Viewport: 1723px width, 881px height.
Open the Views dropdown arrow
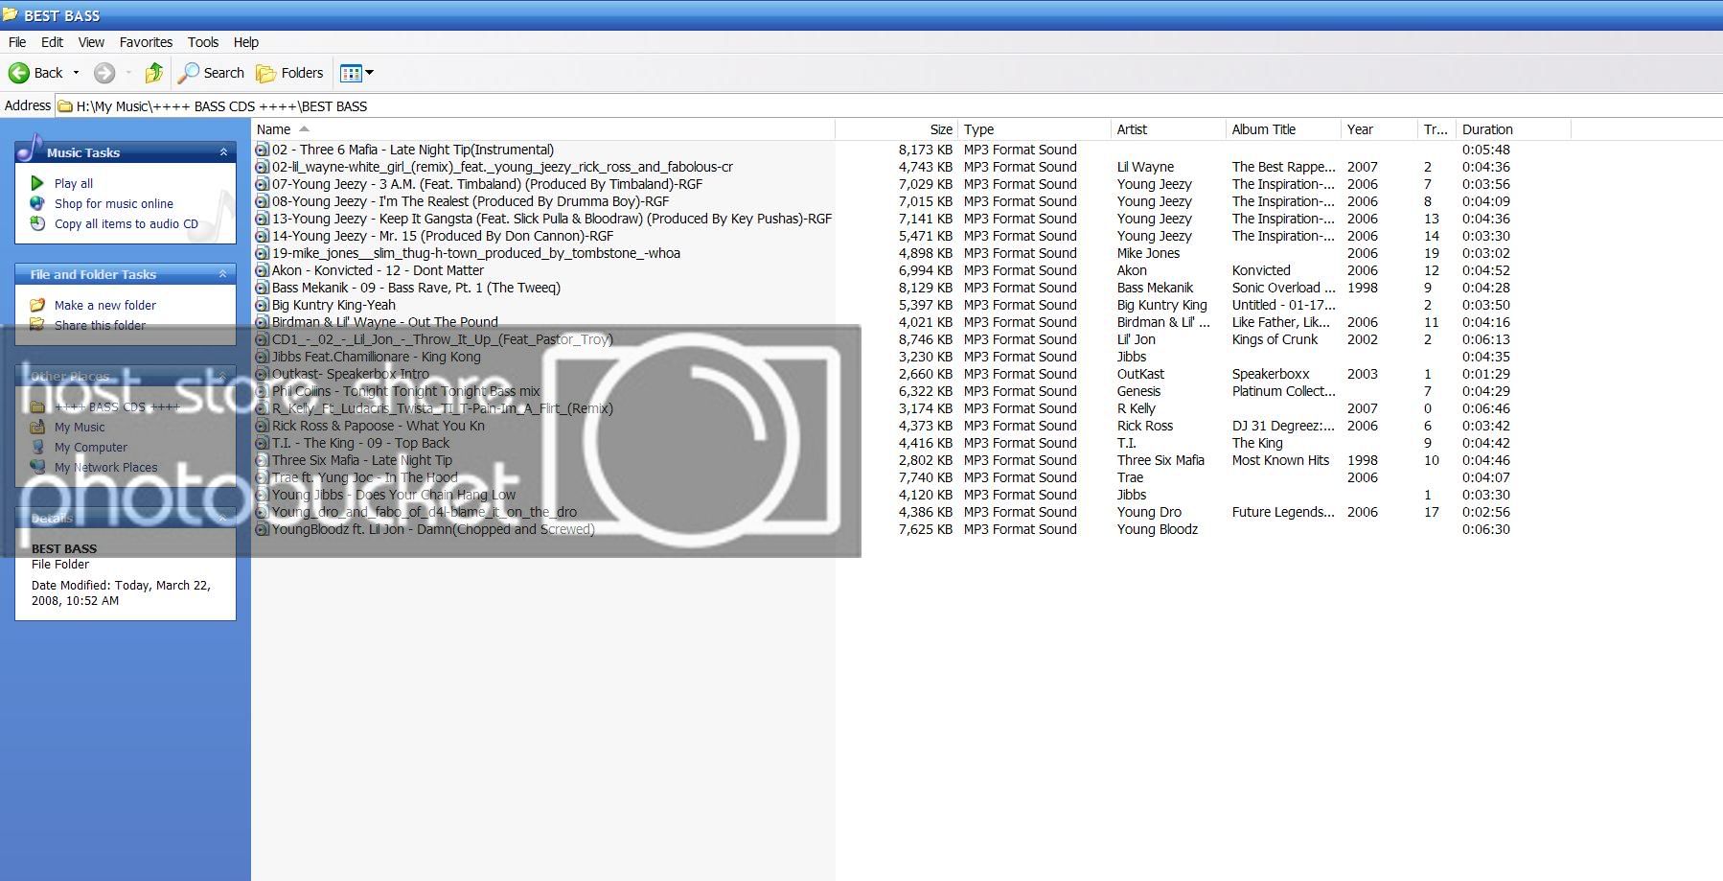pyautogui.click(x=369, y=73)
